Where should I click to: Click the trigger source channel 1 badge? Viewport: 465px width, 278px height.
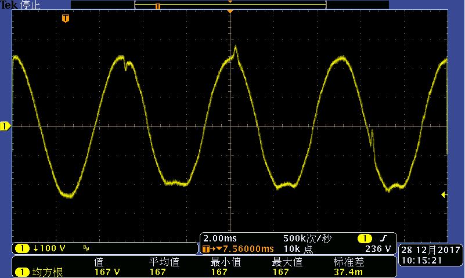tap(365, 239)
